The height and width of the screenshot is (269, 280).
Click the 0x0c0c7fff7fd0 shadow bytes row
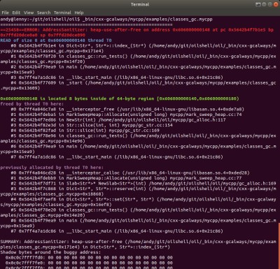coord(89,258)
